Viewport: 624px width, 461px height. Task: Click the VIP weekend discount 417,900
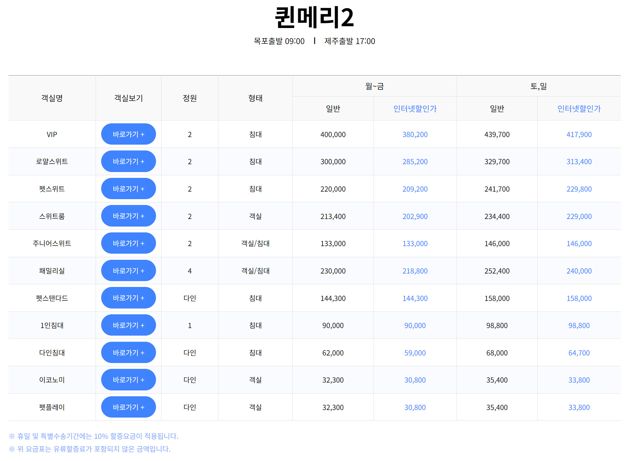coord(579,134)
